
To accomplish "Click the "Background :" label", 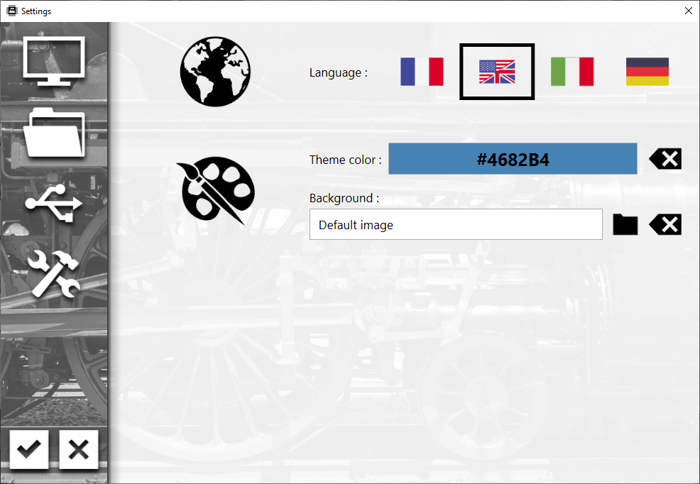I will [344, 198].
